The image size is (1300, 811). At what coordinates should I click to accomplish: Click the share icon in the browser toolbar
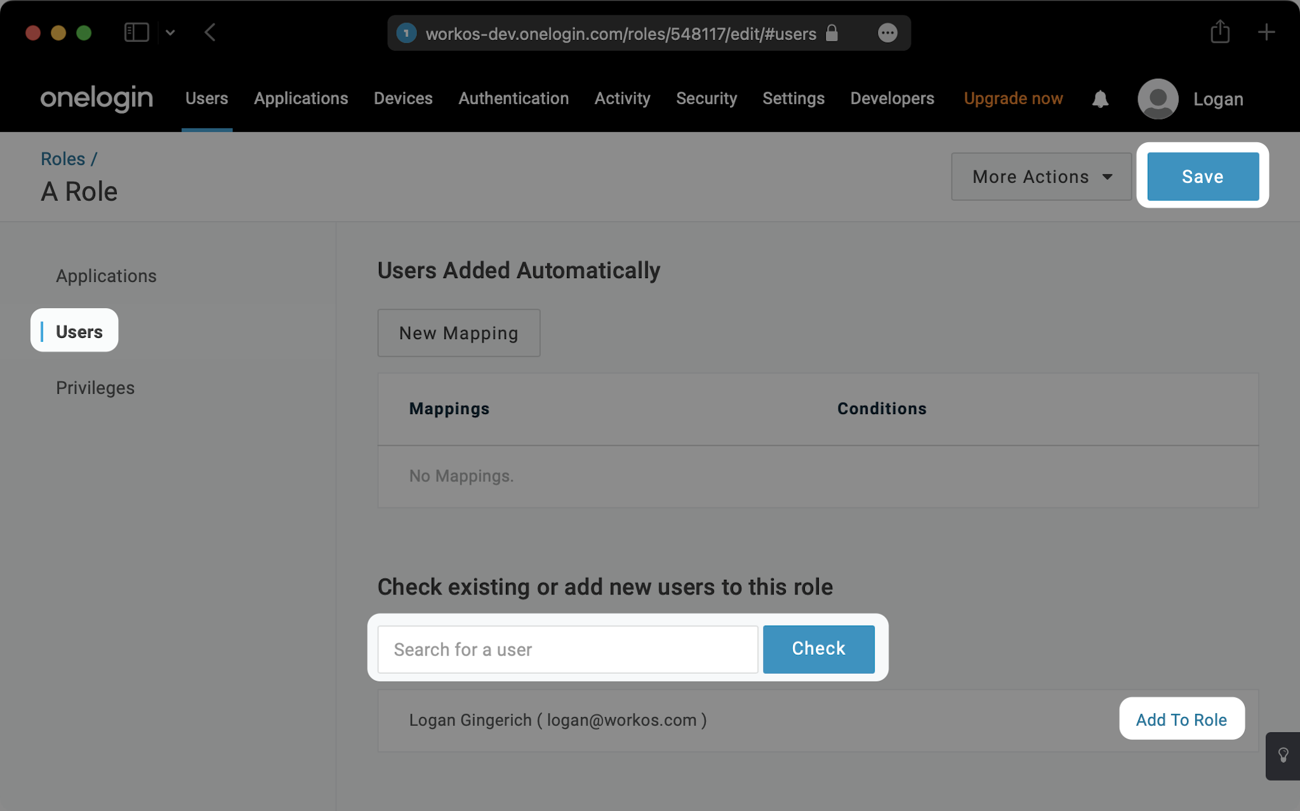tap(1219, 32)
